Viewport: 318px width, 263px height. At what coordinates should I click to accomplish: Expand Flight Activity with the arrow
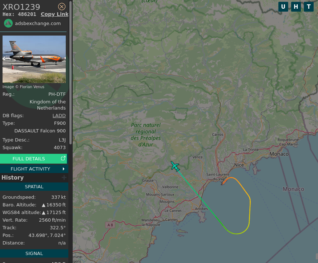(64, 169)
